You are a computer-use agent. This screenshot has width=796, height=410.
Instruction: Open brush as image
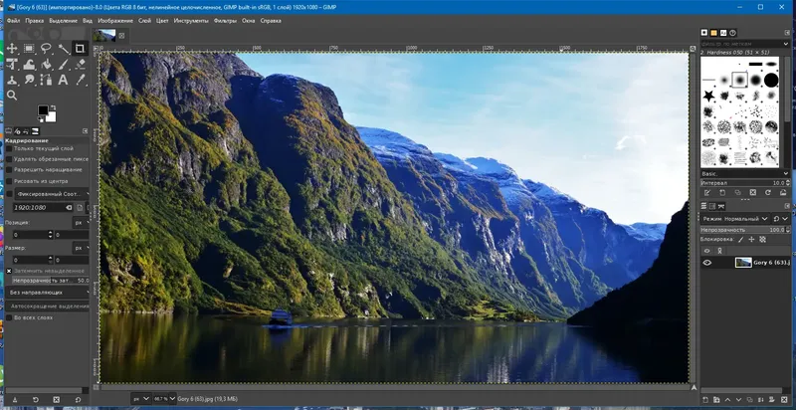(782, 193)
